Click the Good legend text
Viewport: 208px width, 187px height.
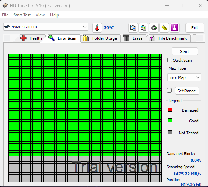[194, 121]
